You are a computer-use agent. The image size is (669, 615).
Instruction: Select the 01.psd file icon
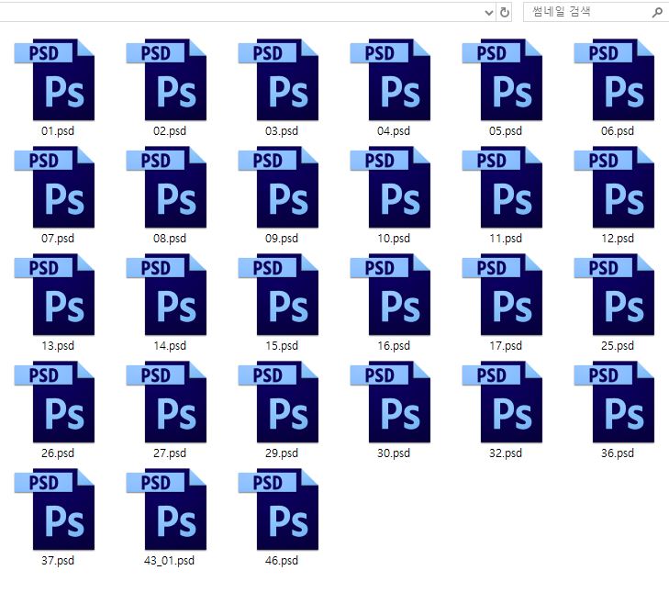(54, 80)
